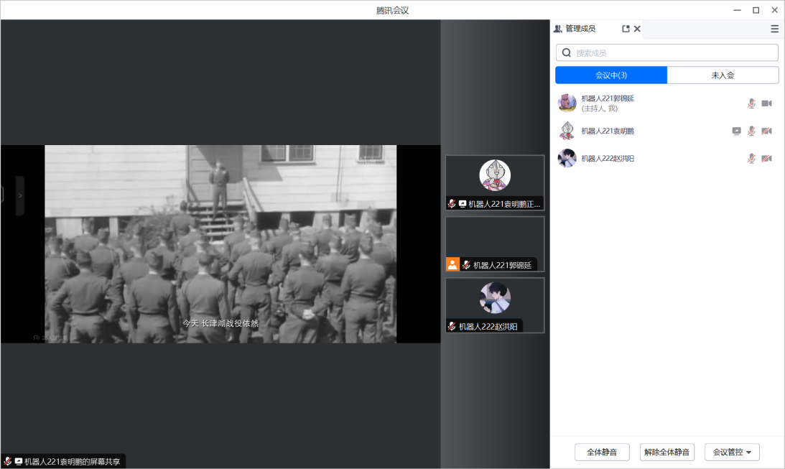Toggle camera of 机器人221袁明鹏 in member list
This screenshot has width=785, height=469.
[x=766, y=131]
